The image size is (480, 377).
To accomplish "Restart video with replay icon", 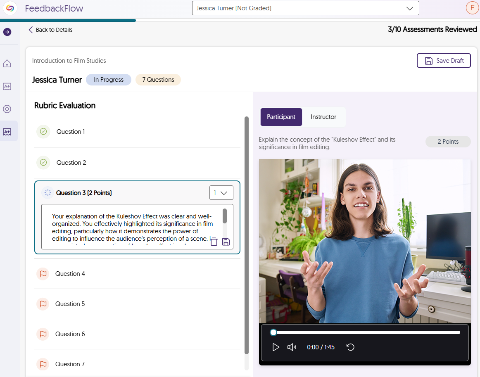I will coord(350,347).
